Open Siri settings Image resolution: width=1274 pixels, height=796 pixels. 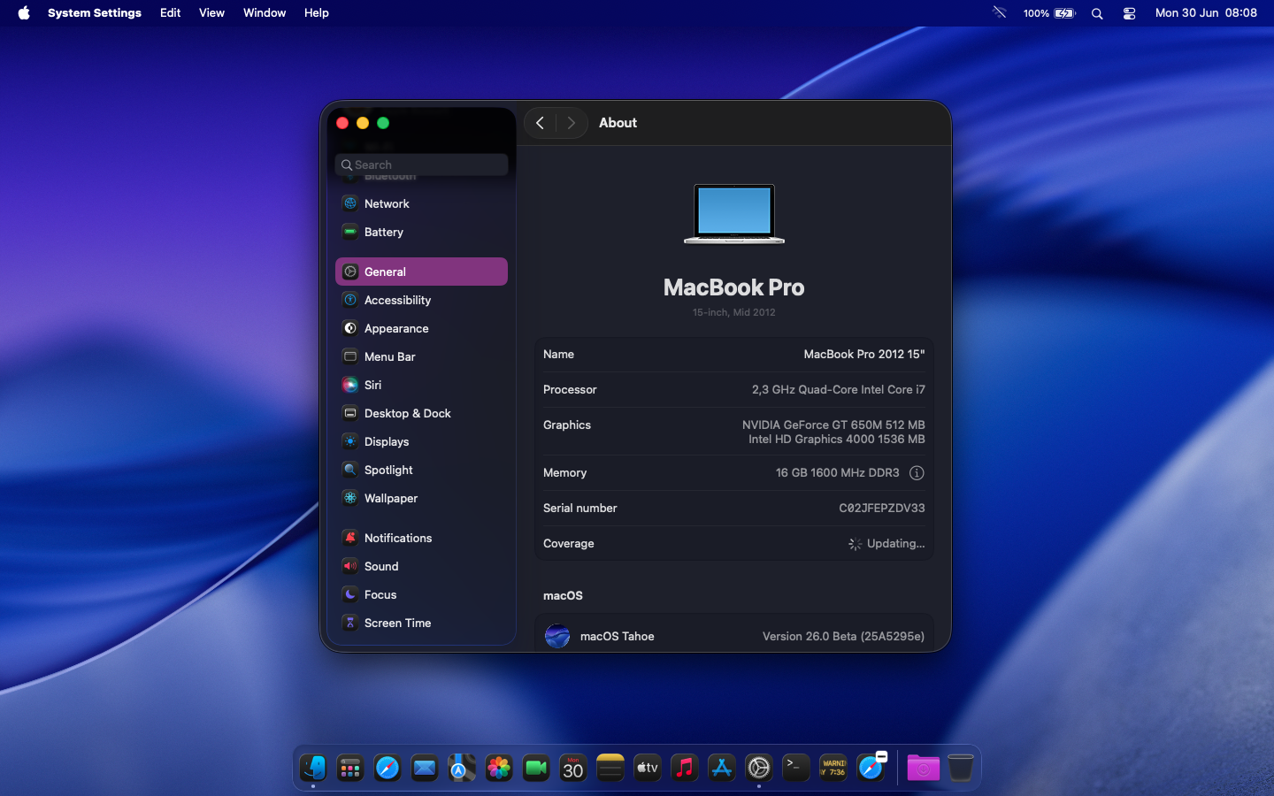[x=421, y=385]
